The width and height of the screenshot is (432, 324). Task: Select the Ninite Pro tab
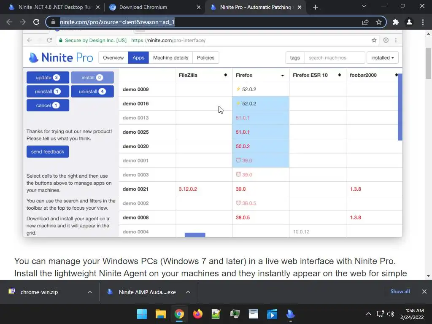(x=255, y=7)
